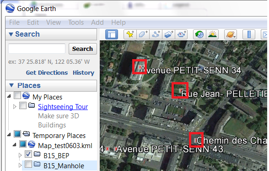Select the Add Path tool
Viewport: 269px width, 171px height.
(x=156, y=34)
